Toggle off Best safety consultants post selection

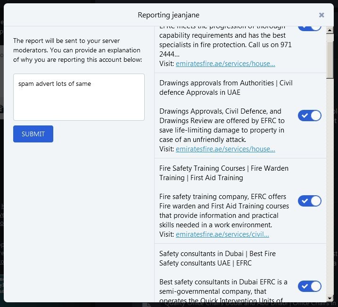(310, 286)
